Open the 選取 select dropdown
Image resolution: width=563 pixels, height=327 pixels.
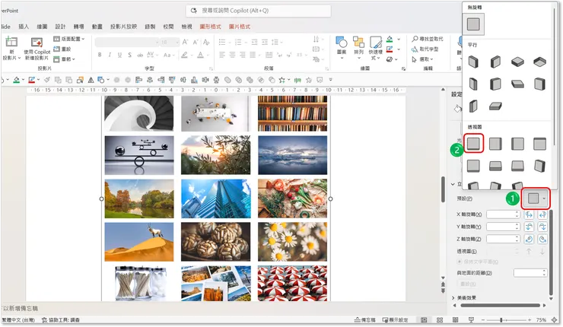[x=422, y=59]
